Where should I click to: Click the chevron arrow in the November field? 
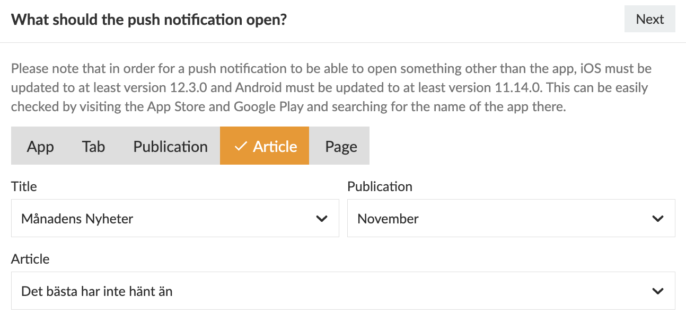point(658,218)
